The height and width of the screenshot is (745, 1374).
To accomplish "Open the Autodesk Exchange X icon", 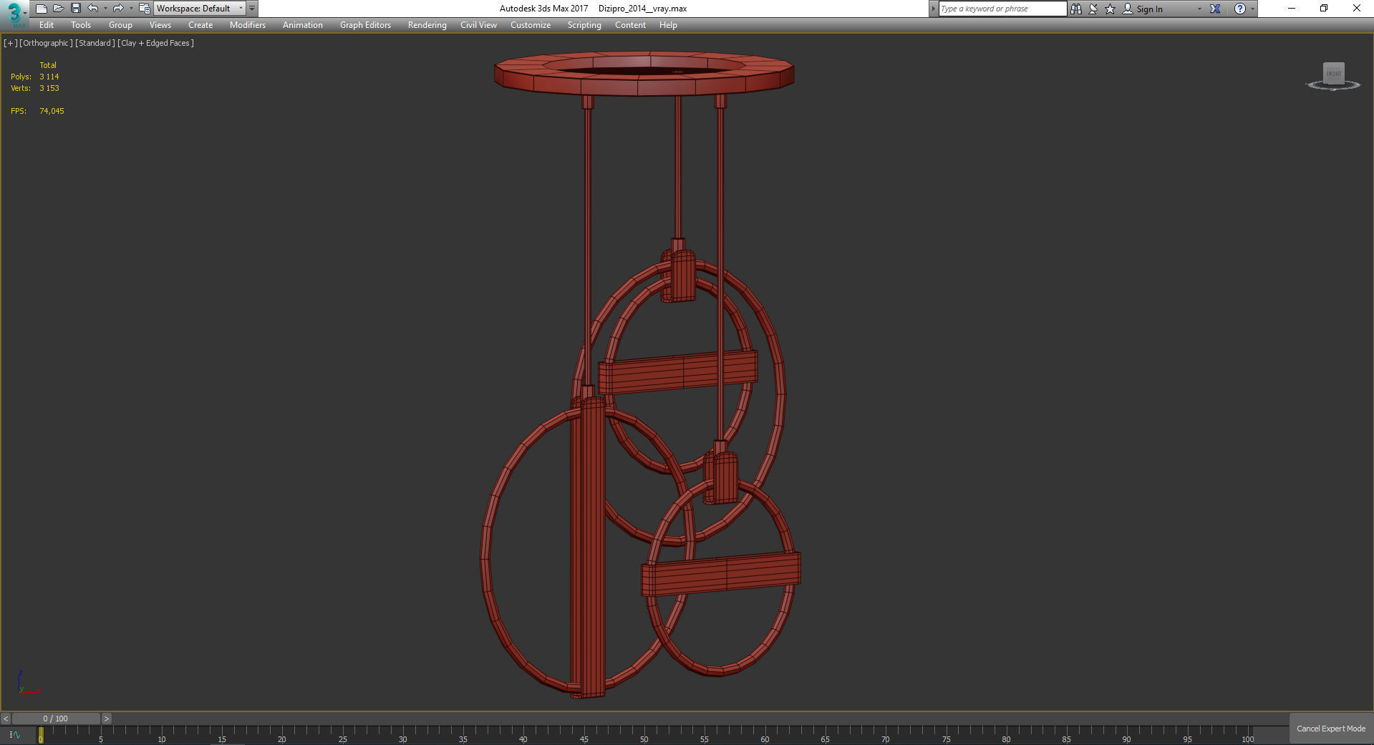I will click(1215, 9).
